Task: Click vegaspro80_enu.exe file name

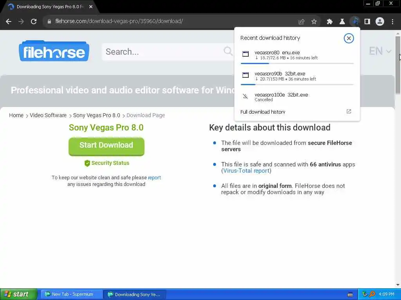Action: [x=277, y=53]
